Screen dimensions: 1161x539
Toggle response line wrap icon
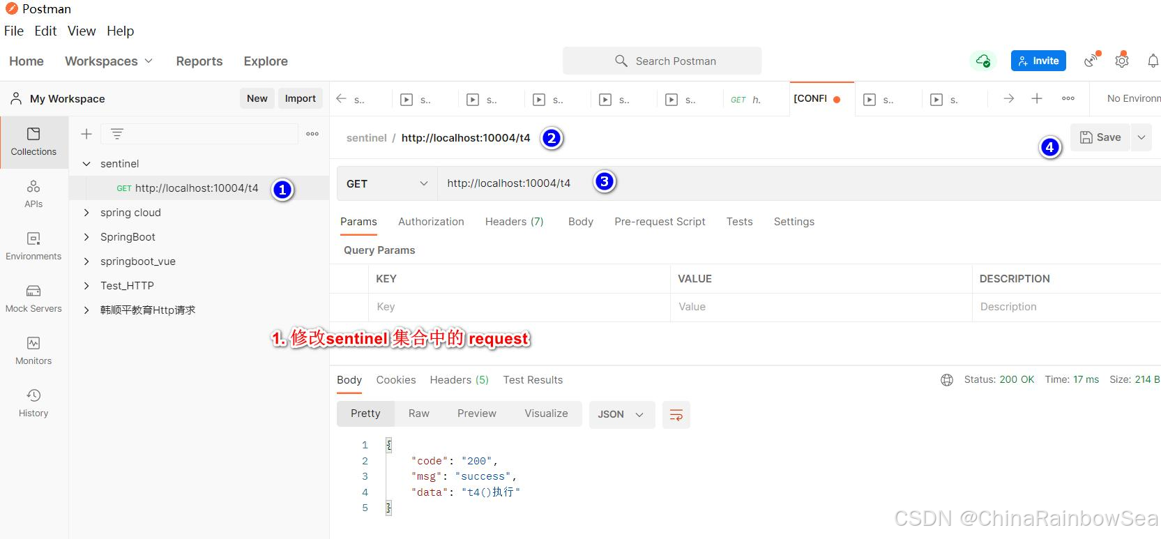[x=676, y=414]
